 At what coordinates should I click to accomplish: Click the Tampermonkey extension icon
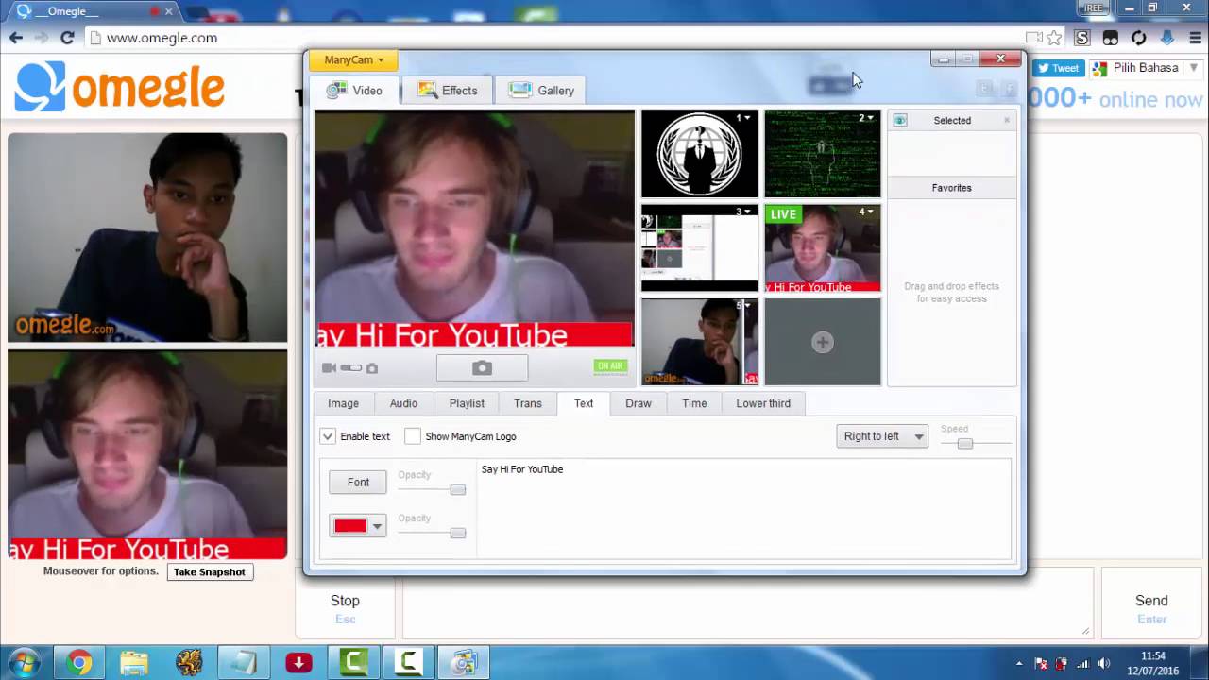pos(1111,38)
